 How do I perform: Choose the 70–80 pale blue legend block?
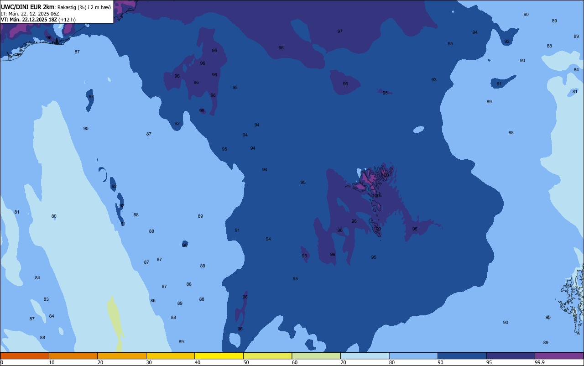point(365,356)
